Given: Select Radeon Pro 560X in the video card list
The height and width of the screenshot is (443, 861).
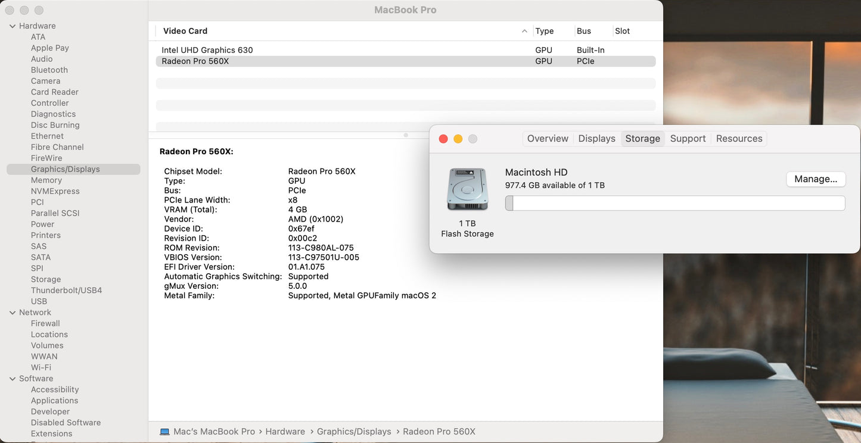Looking at the screenshot, I should (x=197, y=61).
